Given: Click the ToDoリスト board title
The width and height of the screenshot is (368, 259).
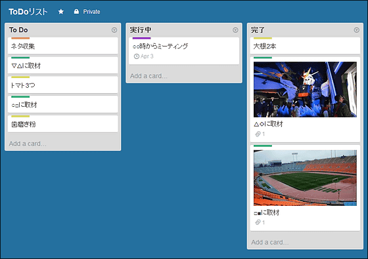Looking at the screenshot, I should click(28, 12).
